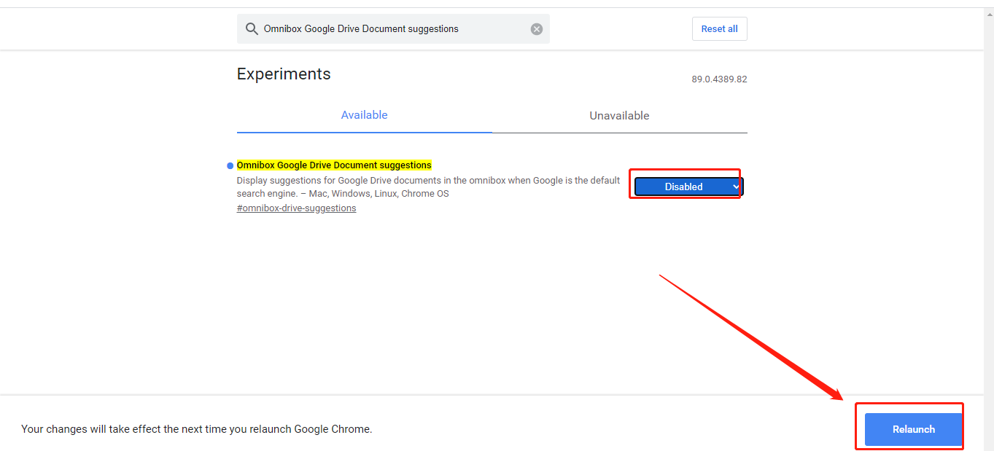Click the flag description text about Google Drive
This screenshot has width=994, height=451.
pos(428,187)
